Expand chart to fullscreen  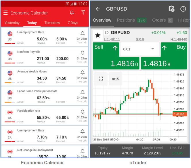coord(101,79)
